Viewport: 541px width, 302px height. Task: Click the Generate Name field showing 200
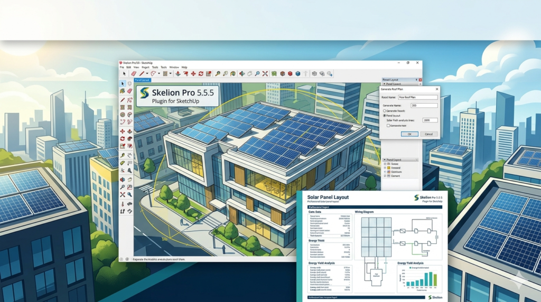[424, 106]
